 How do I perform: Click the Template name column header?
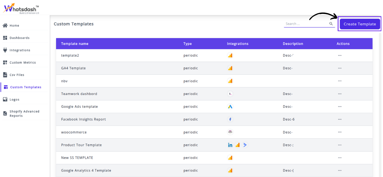75,44
